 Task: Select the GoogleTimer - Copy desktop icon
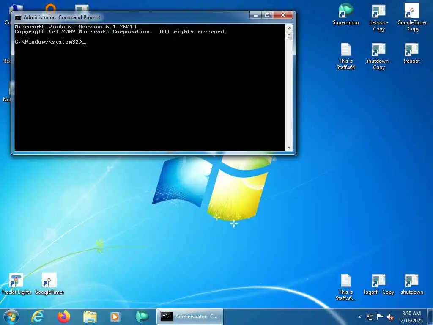tap(412, 17)
